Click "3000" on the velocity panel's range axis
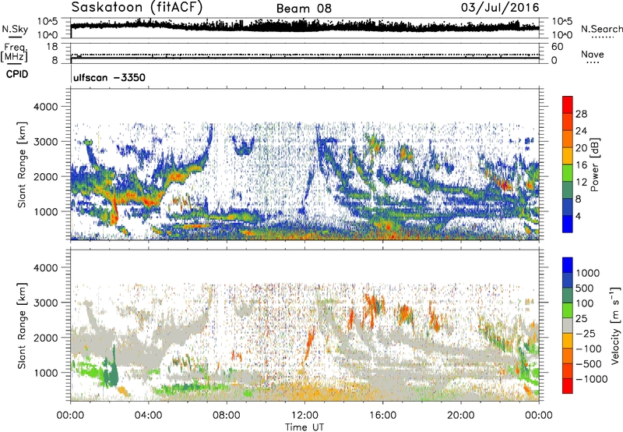This screenshot has width=623, height=432. coord(46,303)
